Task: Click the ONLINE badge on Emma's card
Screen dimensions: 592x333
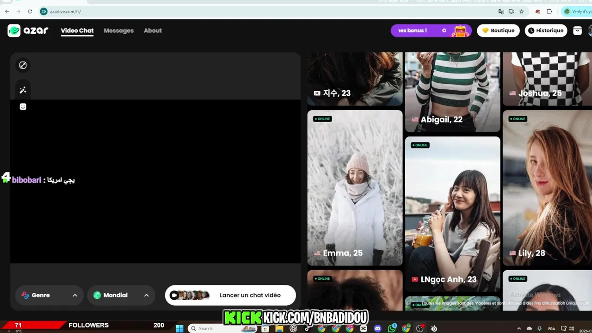Action: [x=322, y=119]
